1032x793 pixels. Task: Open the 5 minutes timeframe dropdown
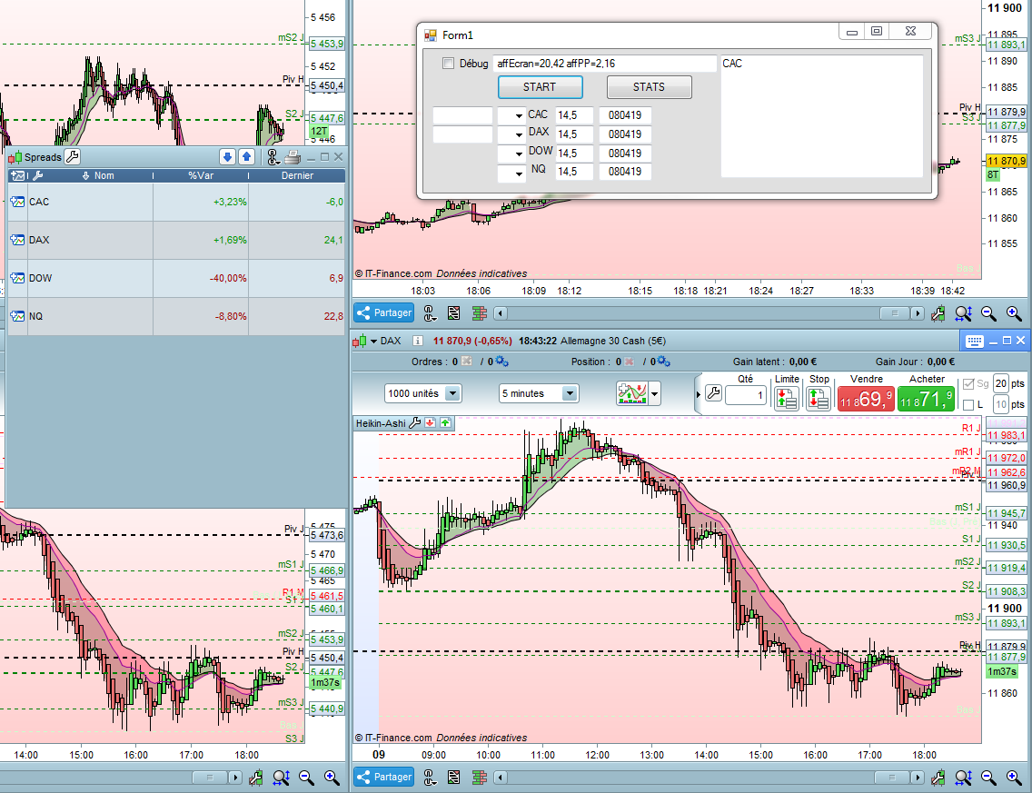tap(570, 393)
